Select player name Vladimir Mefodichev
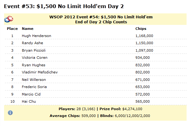This screenshot has height=126, width=190. [40, 72]
